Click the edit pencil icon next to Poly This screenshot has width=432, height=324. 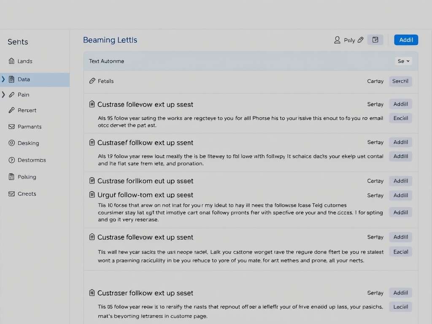(x=360, y=40)
